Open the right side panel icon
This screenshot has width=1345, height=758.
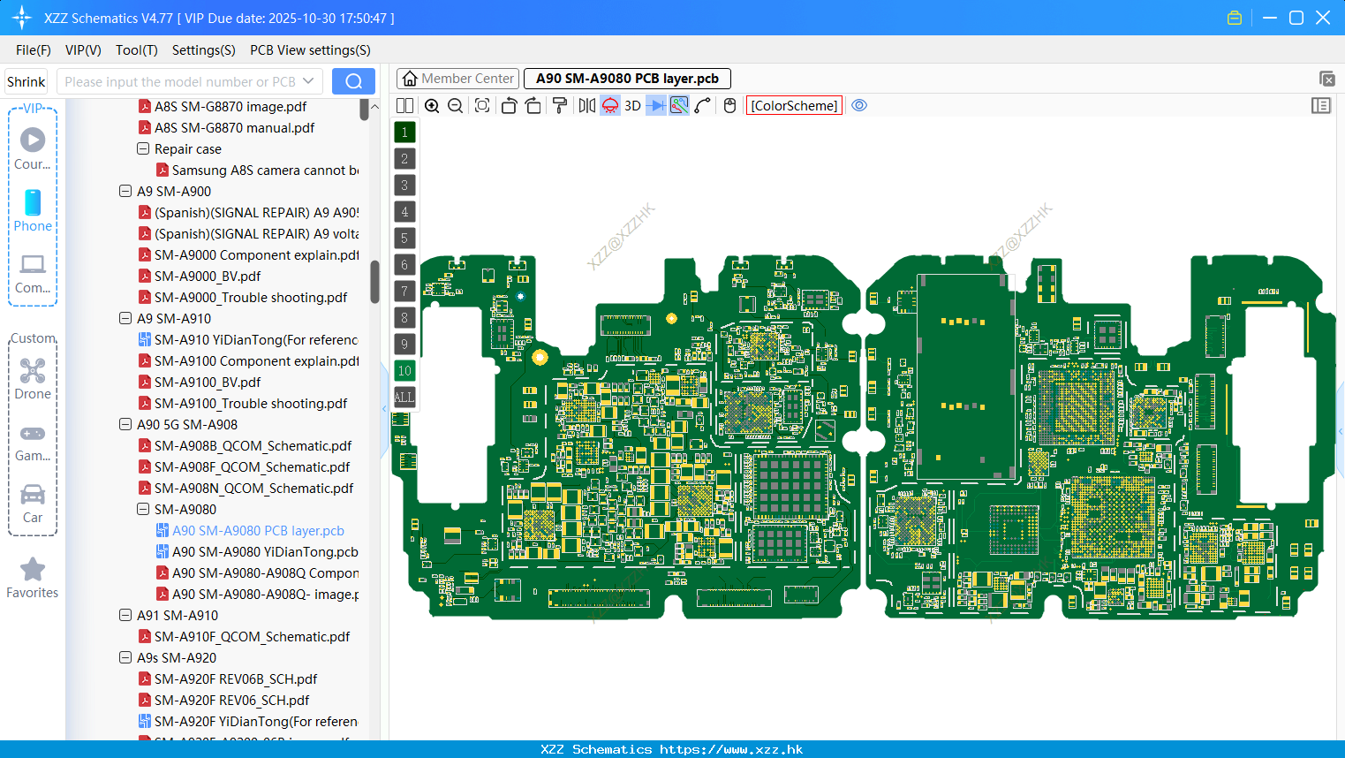(1321, 105)
